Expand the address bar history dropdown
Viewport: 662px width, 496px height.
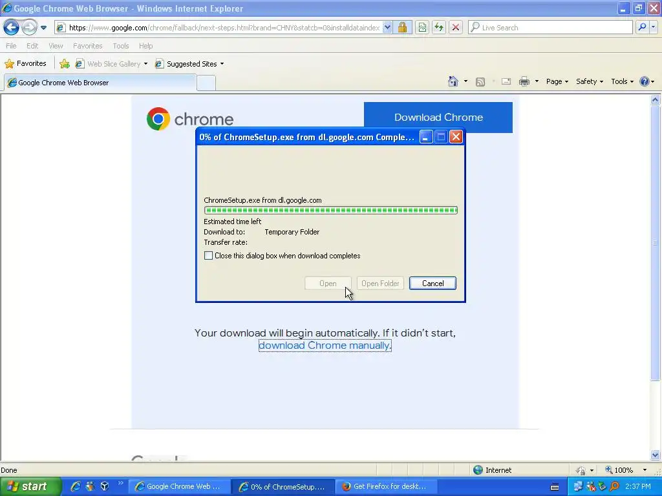(x=387, y=28)
